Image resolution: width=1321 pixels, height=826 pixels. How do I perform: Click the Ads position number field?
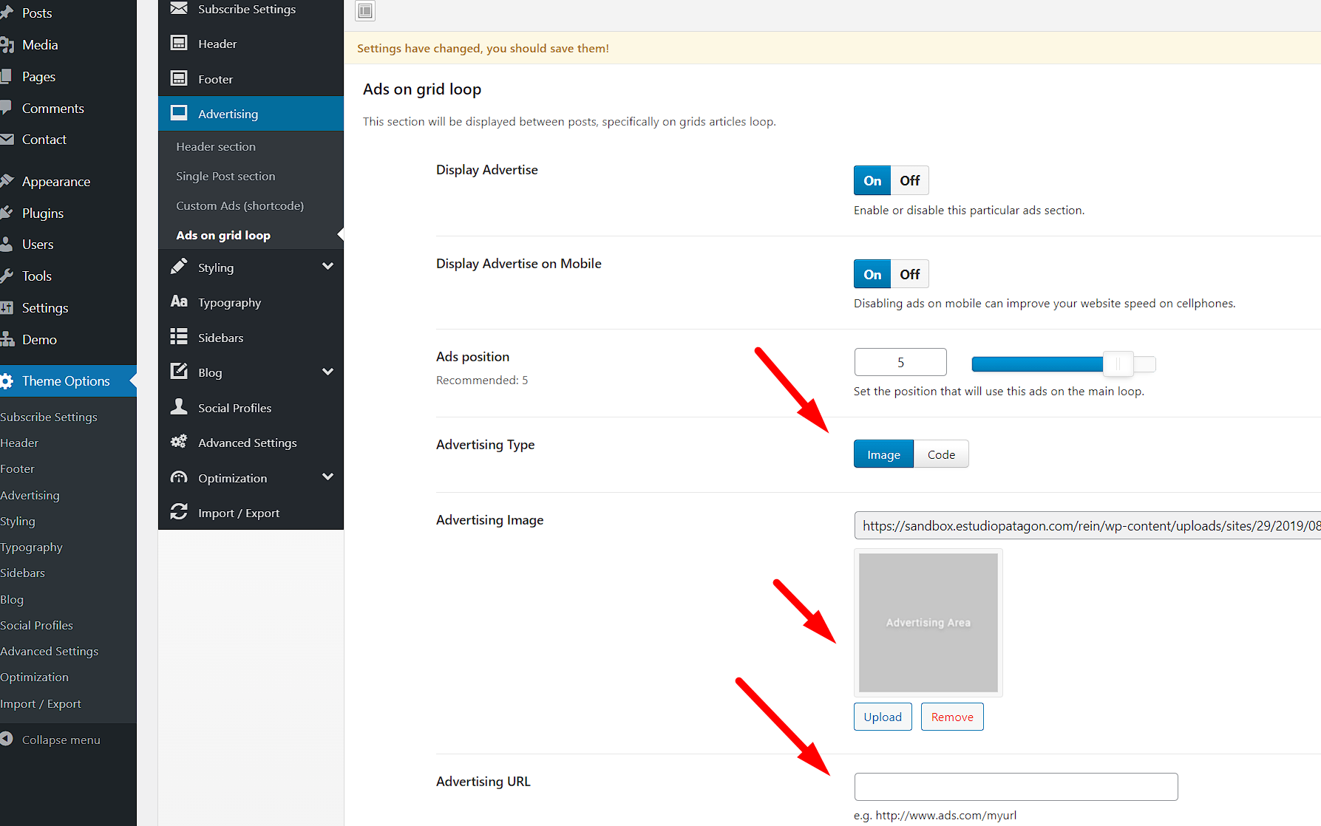pyautogui.click(x=900, y=362)
